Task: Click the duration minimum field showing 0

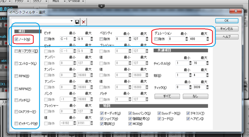Action: pyautogui.click(x=177, y=39)
